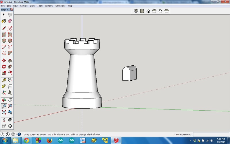Select the Rotate tool
Screen dimensions: 230x144
(x=4, y=67)
